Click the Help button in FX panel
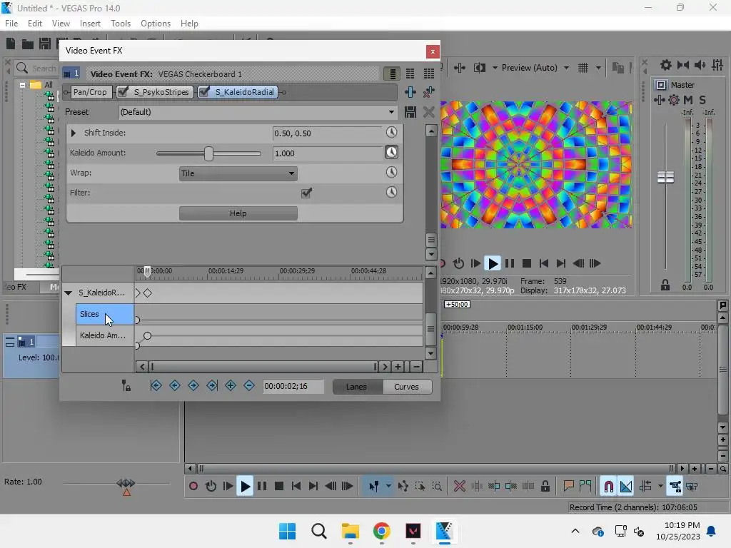Image resolution: width=731 pixels, height=548 pixels. [x=238, y=213]
